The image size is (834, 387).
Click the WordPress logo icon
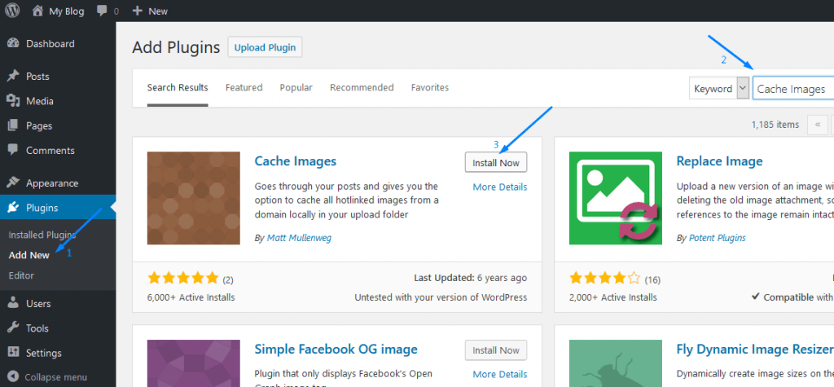(x=12, y=11)
